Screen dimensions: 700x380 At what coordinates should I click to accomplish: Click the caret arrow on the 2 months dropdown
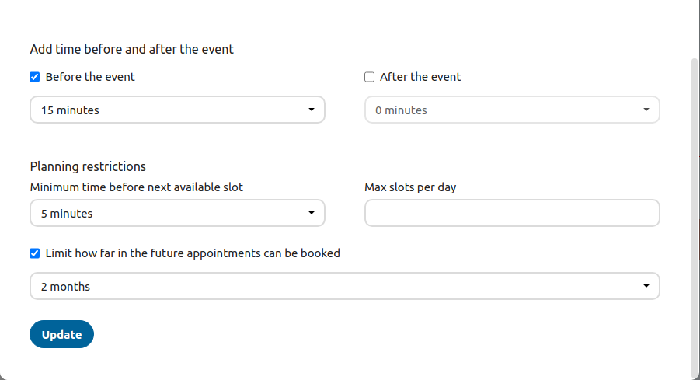[x=646, y=286]
